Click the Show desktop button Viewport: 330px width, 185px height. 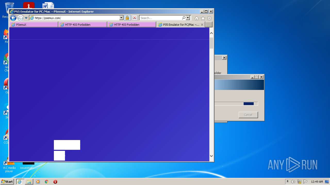click(327, 182)
